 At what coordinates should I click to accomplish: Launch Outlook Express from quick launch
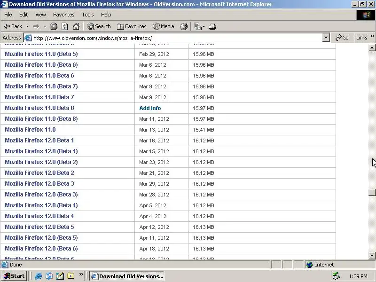click(x=49, y=276)
